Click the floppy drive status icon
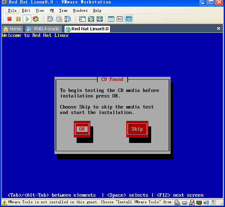 point(185,203)
